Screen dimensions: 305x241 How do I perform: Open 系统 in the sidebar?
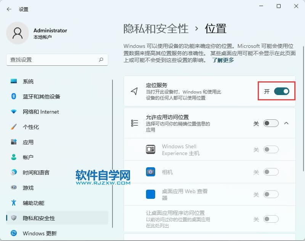[28, 81]
